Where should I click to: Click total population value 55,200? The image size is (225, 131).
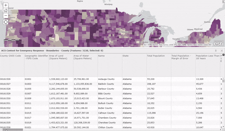click(151, 79)
